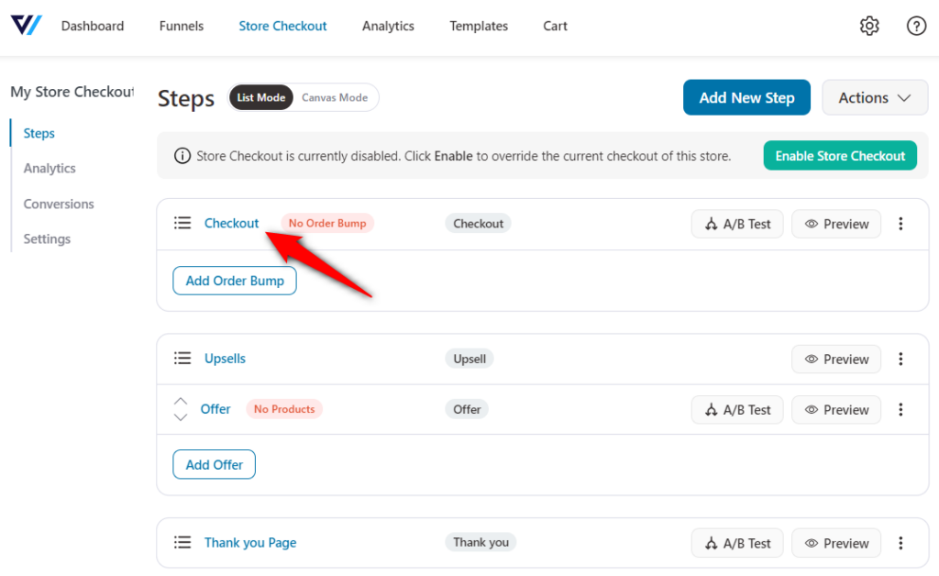The width and height of the screenshot is (939, 576).
Task: Start A/B Test for Checkout step
Action: point(737,224)
